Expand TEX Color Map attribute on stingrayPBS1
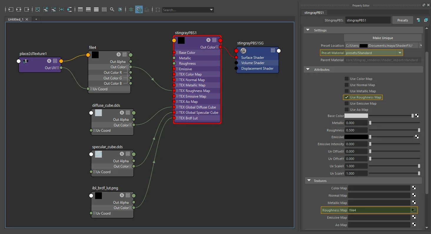Viewport: 431px width, 234px height. (177, 74)
